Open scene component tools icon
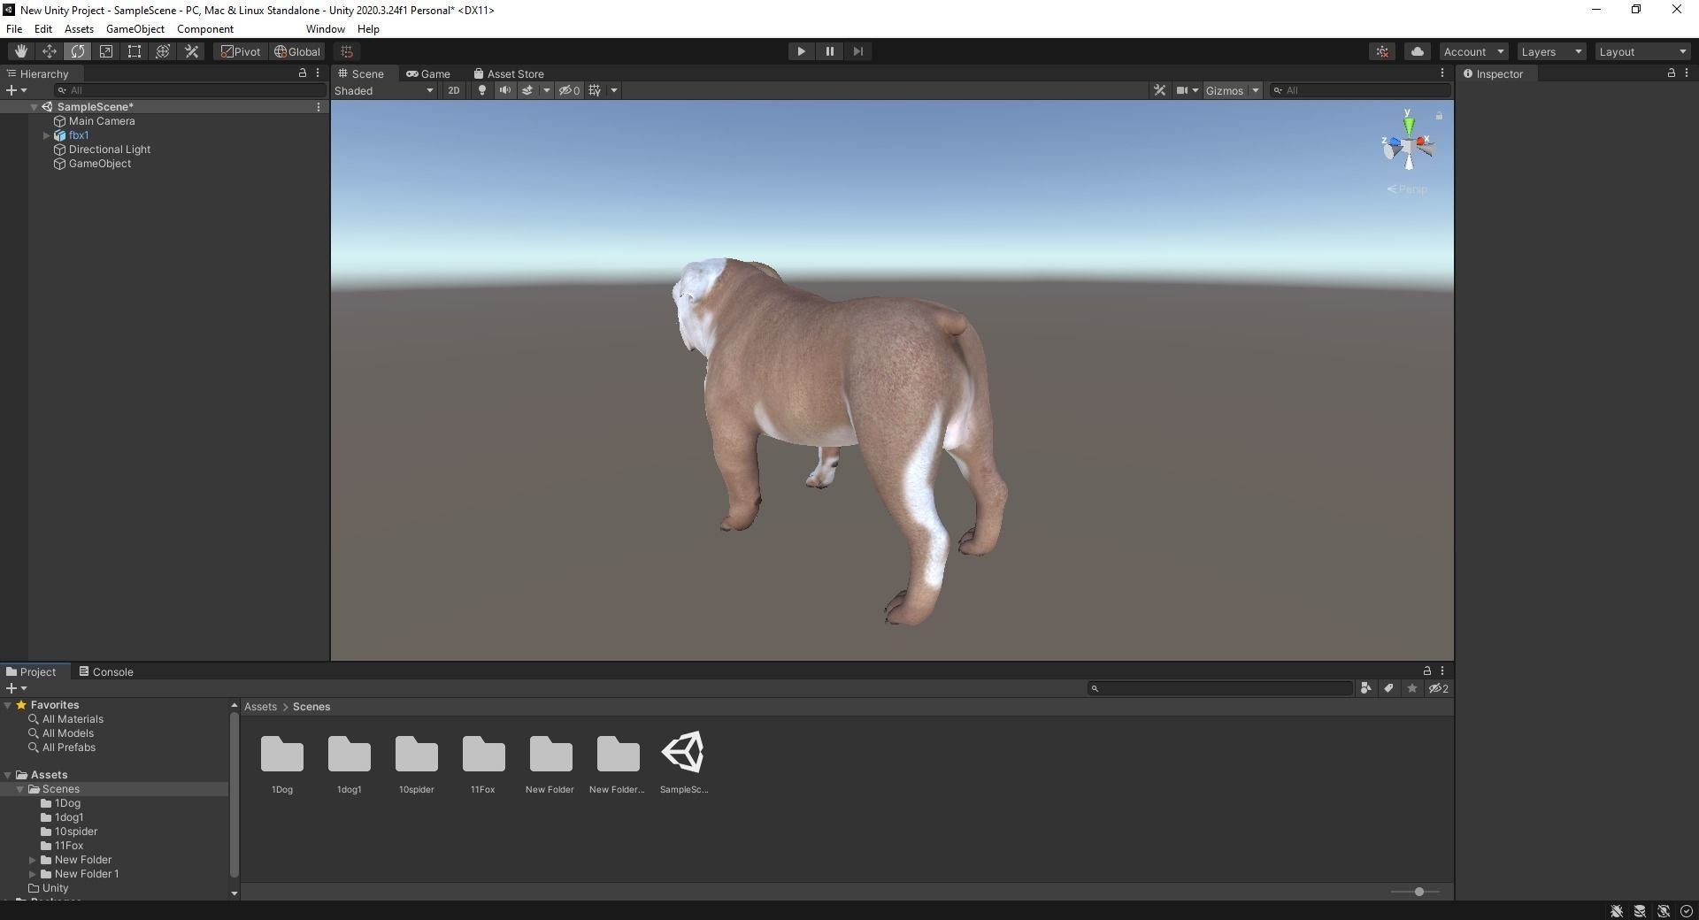1699x920 pixels. point(1159,90)
